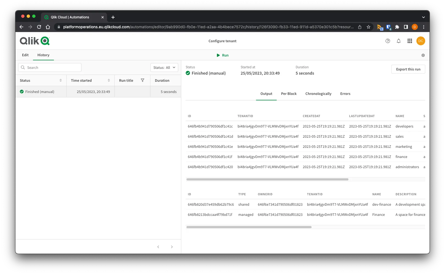This screenshot has width=445, height=274.
Task: Switch to the Errors tab
Action: tap(345, 94)
